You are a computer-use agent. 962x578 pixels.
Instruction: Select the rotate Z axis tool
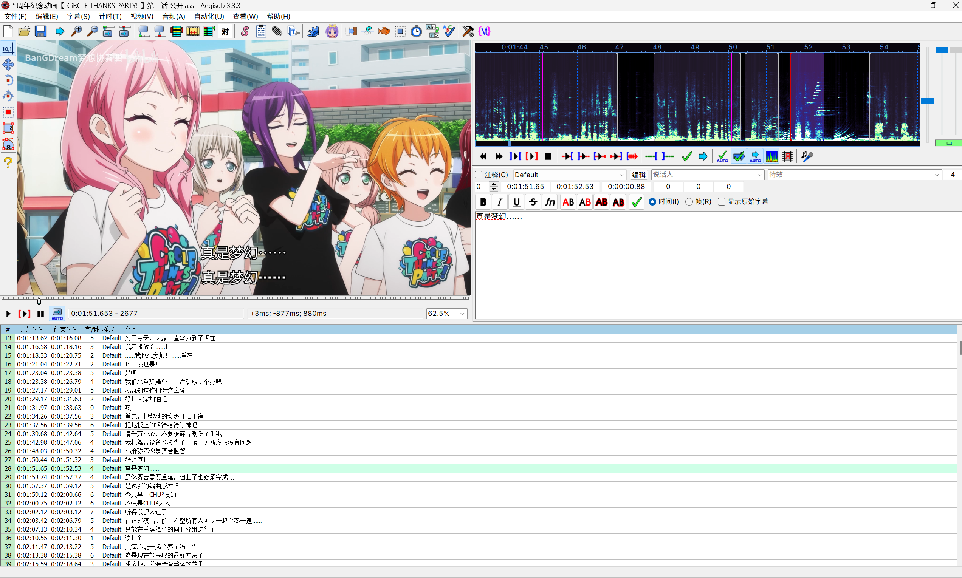[8, 80]
